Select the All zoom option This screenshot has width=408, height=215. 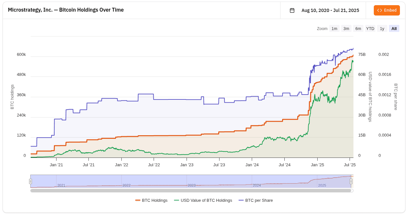394,28
